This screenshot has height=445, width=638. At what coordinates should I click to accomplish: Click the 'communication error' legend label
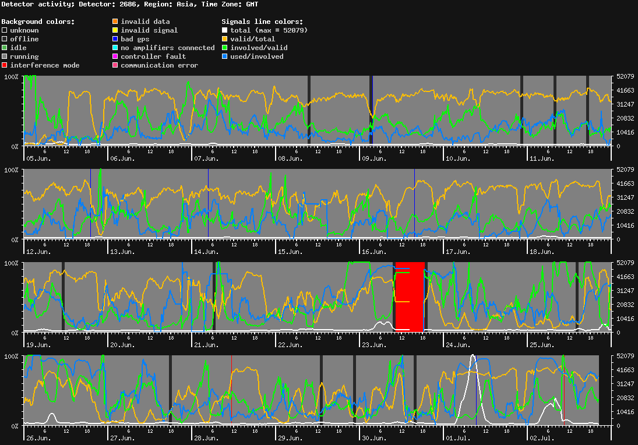160,65
